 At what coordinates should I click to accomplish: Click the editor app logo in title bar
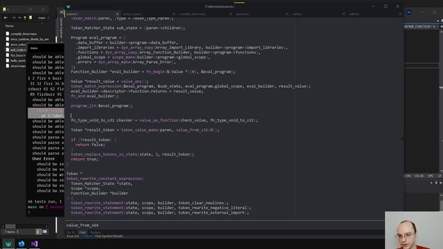tap(68, 6)
